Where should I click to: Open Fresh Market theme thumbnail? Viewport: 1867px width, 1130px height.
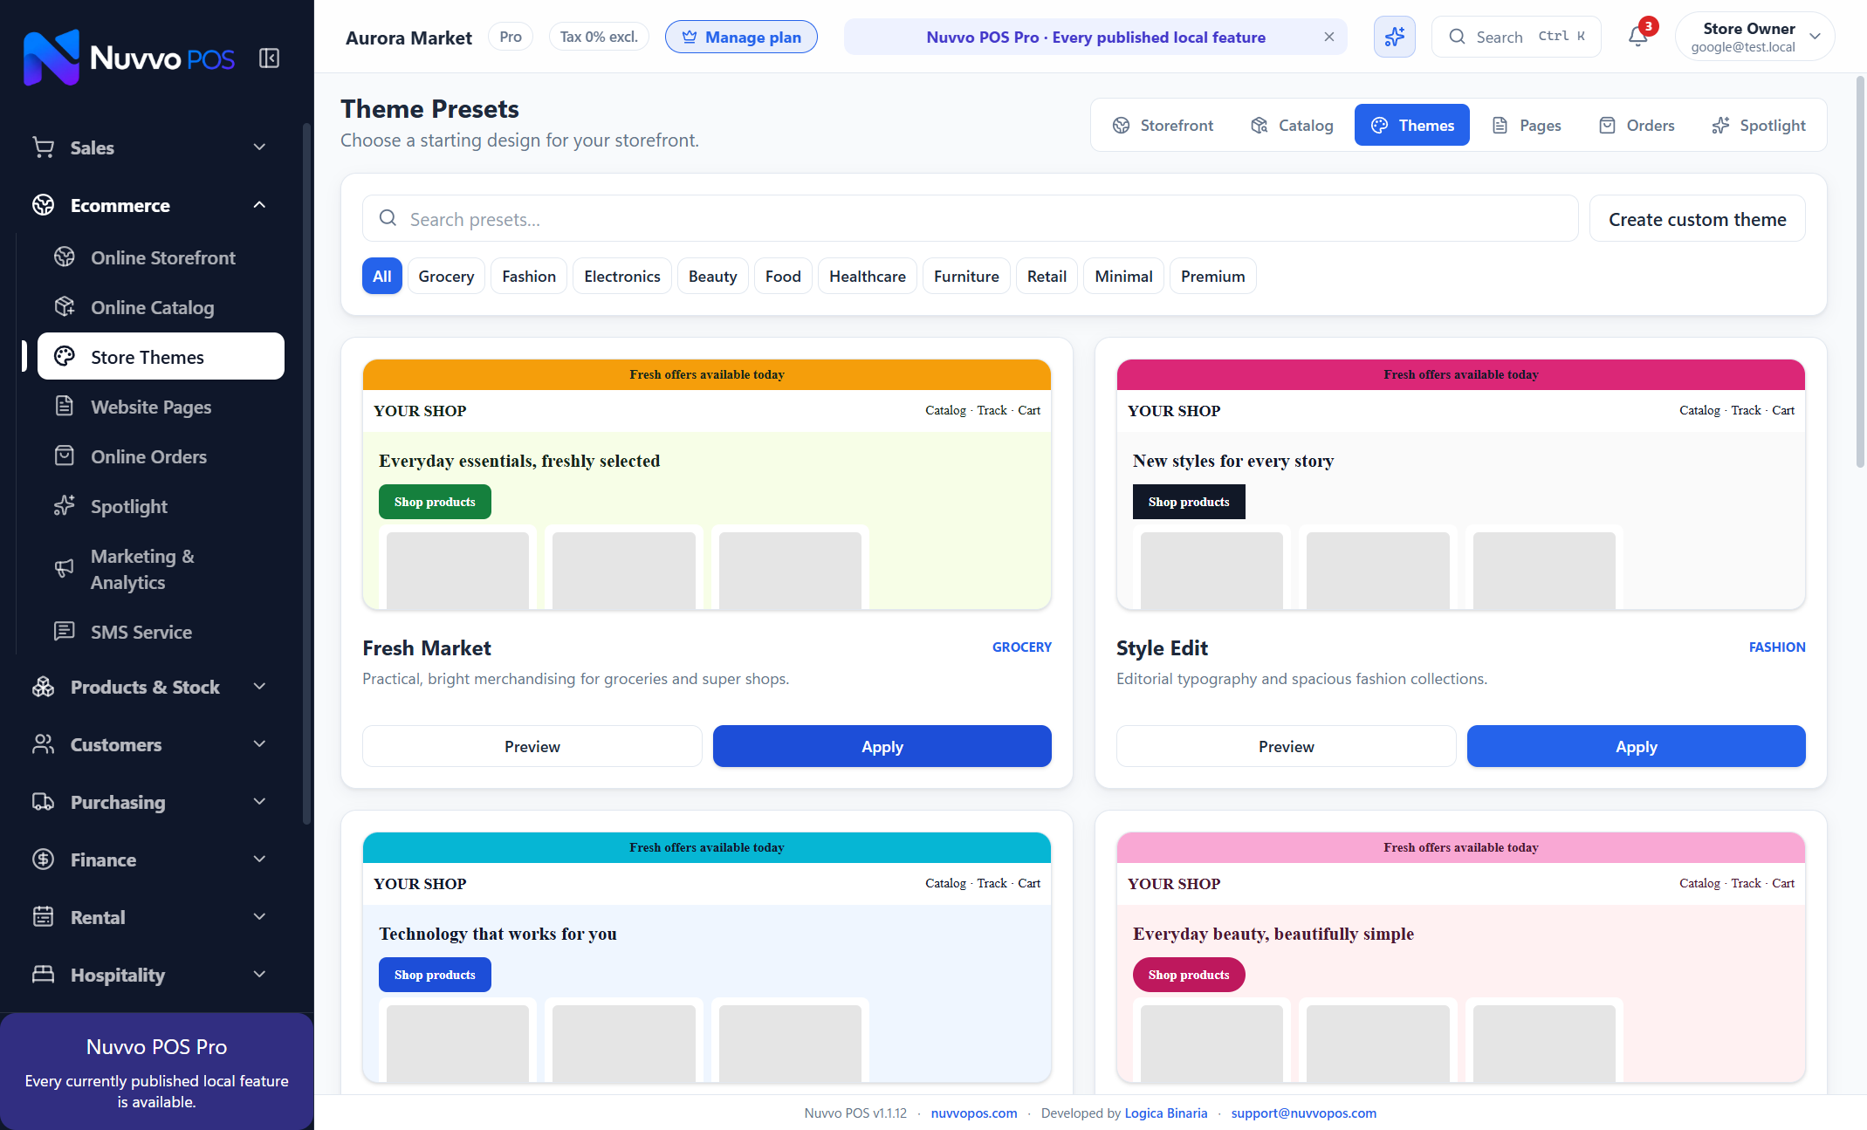click(x=706, y=484)
